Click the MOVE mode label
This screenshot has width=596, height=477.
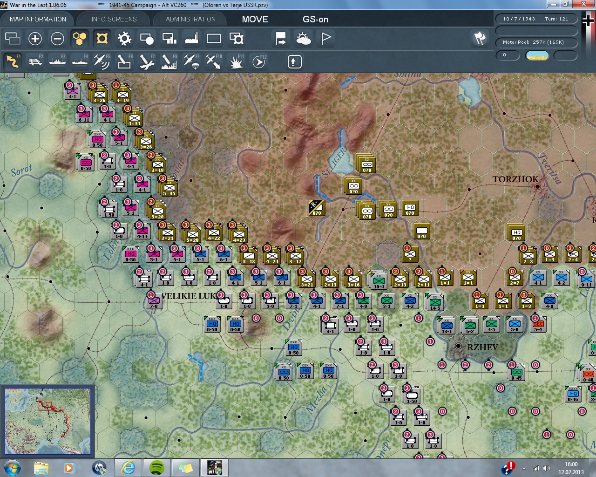[x=255, y=19]
